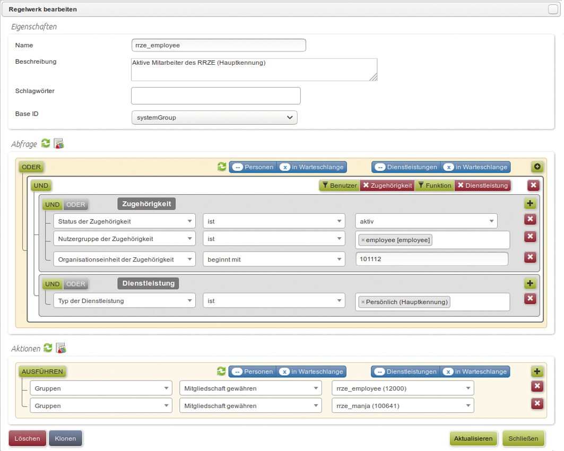
Task: Expand the rrze_employee (12000) group dropdown
Action: coord(402,388)
